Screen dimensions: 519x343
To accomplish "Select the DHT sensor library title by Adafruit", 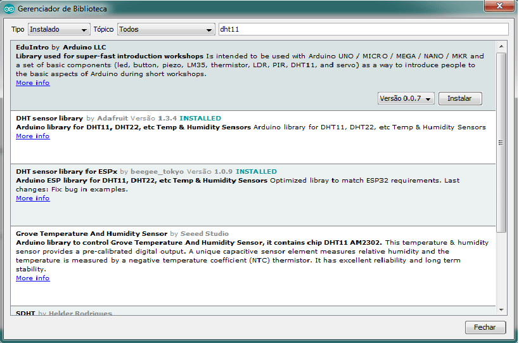I will coord(49,118).
